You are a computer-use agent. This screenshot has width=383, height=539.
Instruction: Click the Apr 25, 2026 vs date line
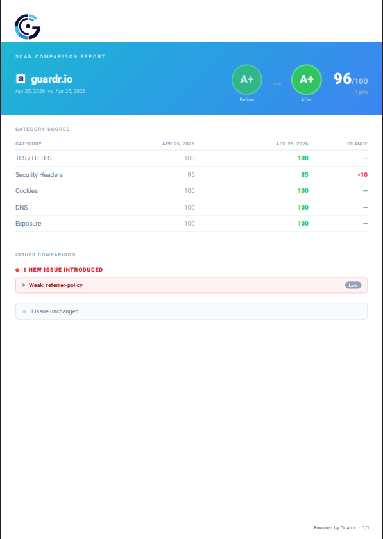(50, 91)
